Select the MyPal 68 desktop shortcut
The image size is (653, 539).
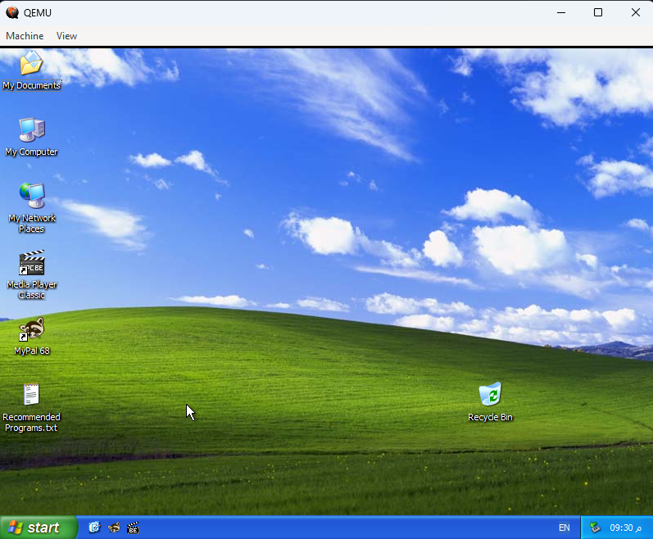click(32, 337)
